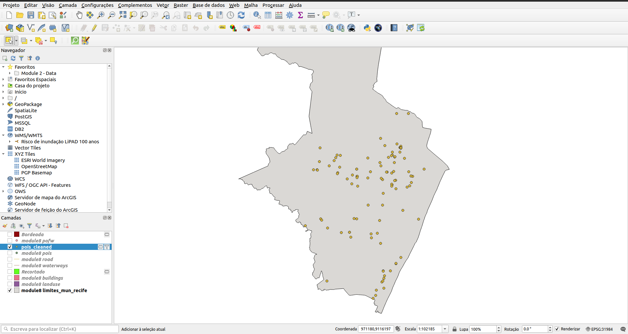Screen dimensions: 628x334
Task: Open the Field Calculator icon
Action: 279,15
